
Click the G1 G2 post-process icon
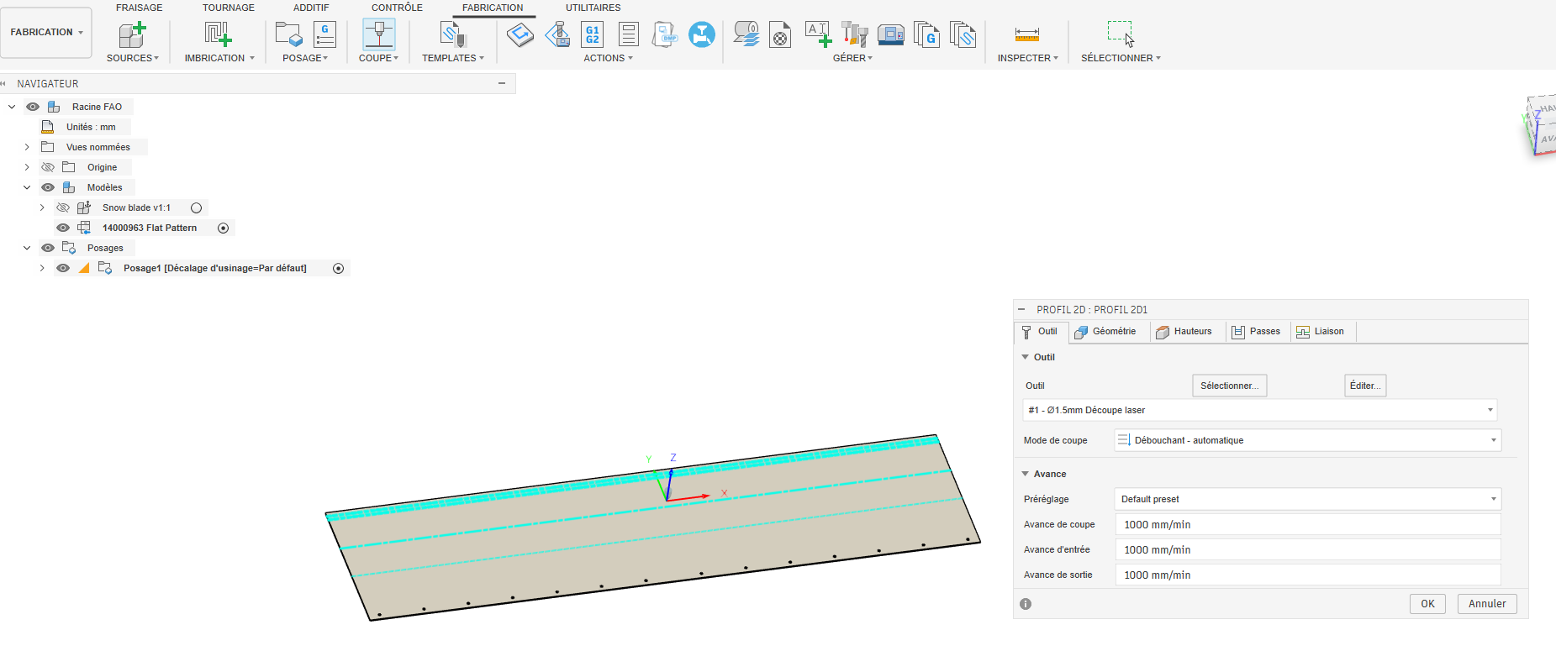click(x=593, y=34)
